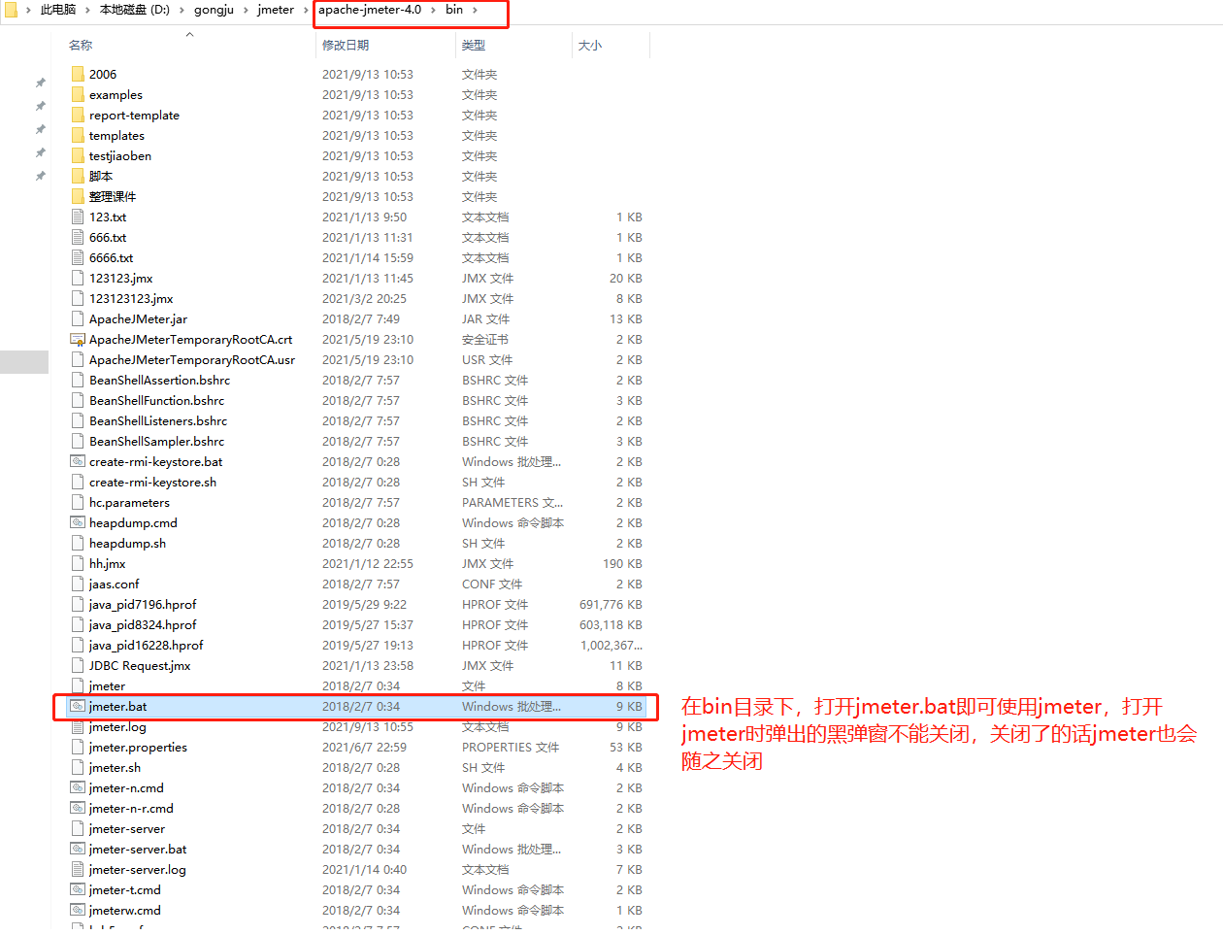
Task: Expand the chevron after bin in breadcrumb
Action: pos(476,10)
